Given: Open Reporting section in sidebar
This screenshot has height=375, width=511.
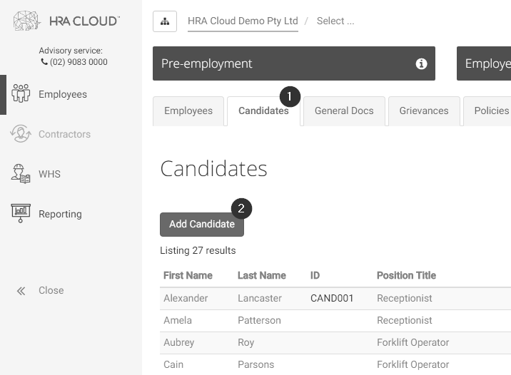Looking at the screenshot, I should click(60, 214).
